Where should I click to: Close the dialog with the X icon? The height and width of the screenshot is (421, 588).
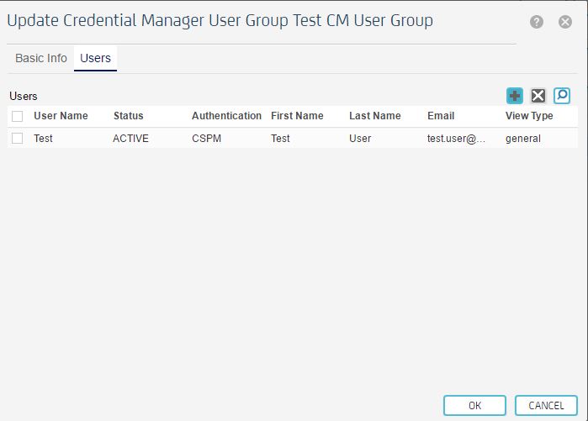click(x=565, y=22)
